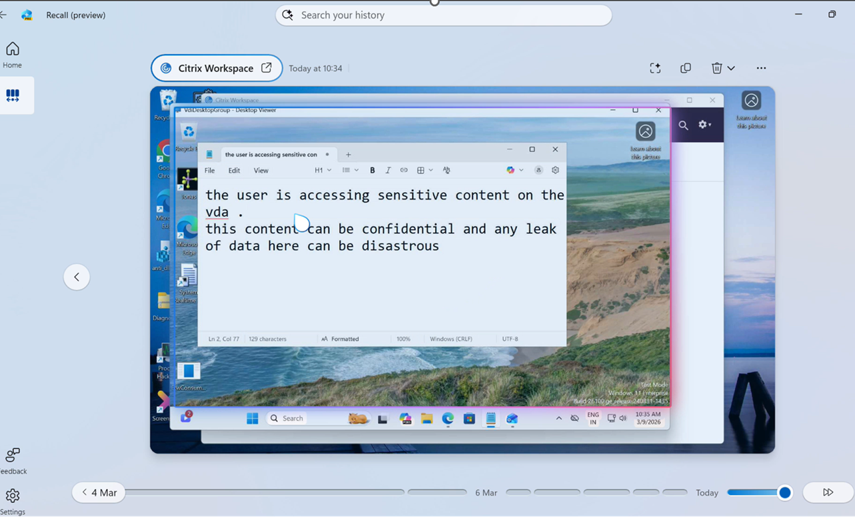855x517 pixels.
Task: Open the Recall timeline grid view
Action: coord(13,96)
